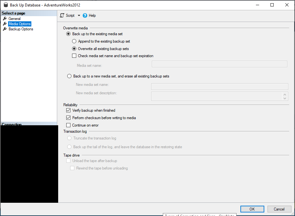Click Unload the tape after backup checkbox

(x=68, y=161)
